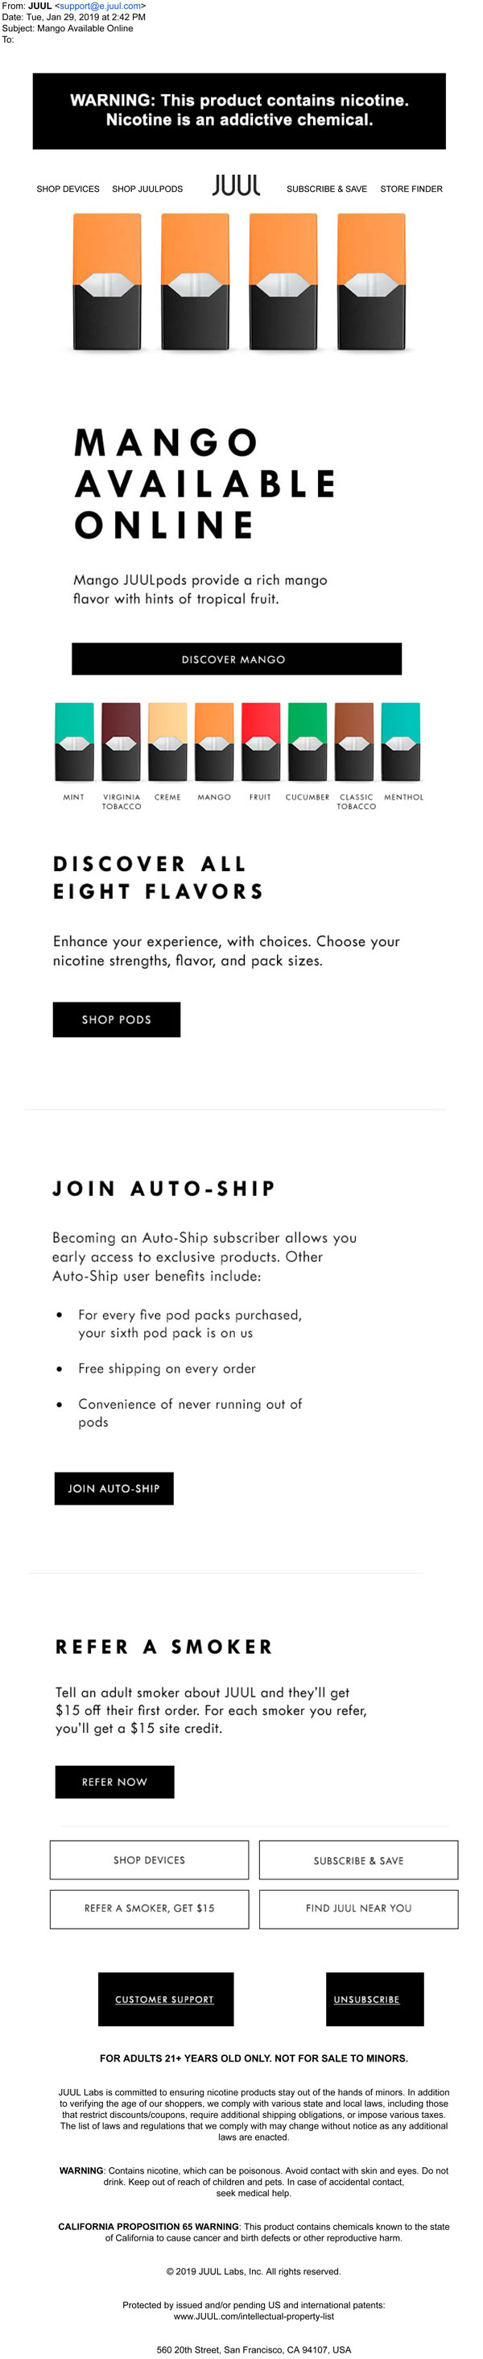The height and width of the screenshot is (2359, 483).
Task: Select the Classic Tobacco pod image
Action: pos(354,741)
